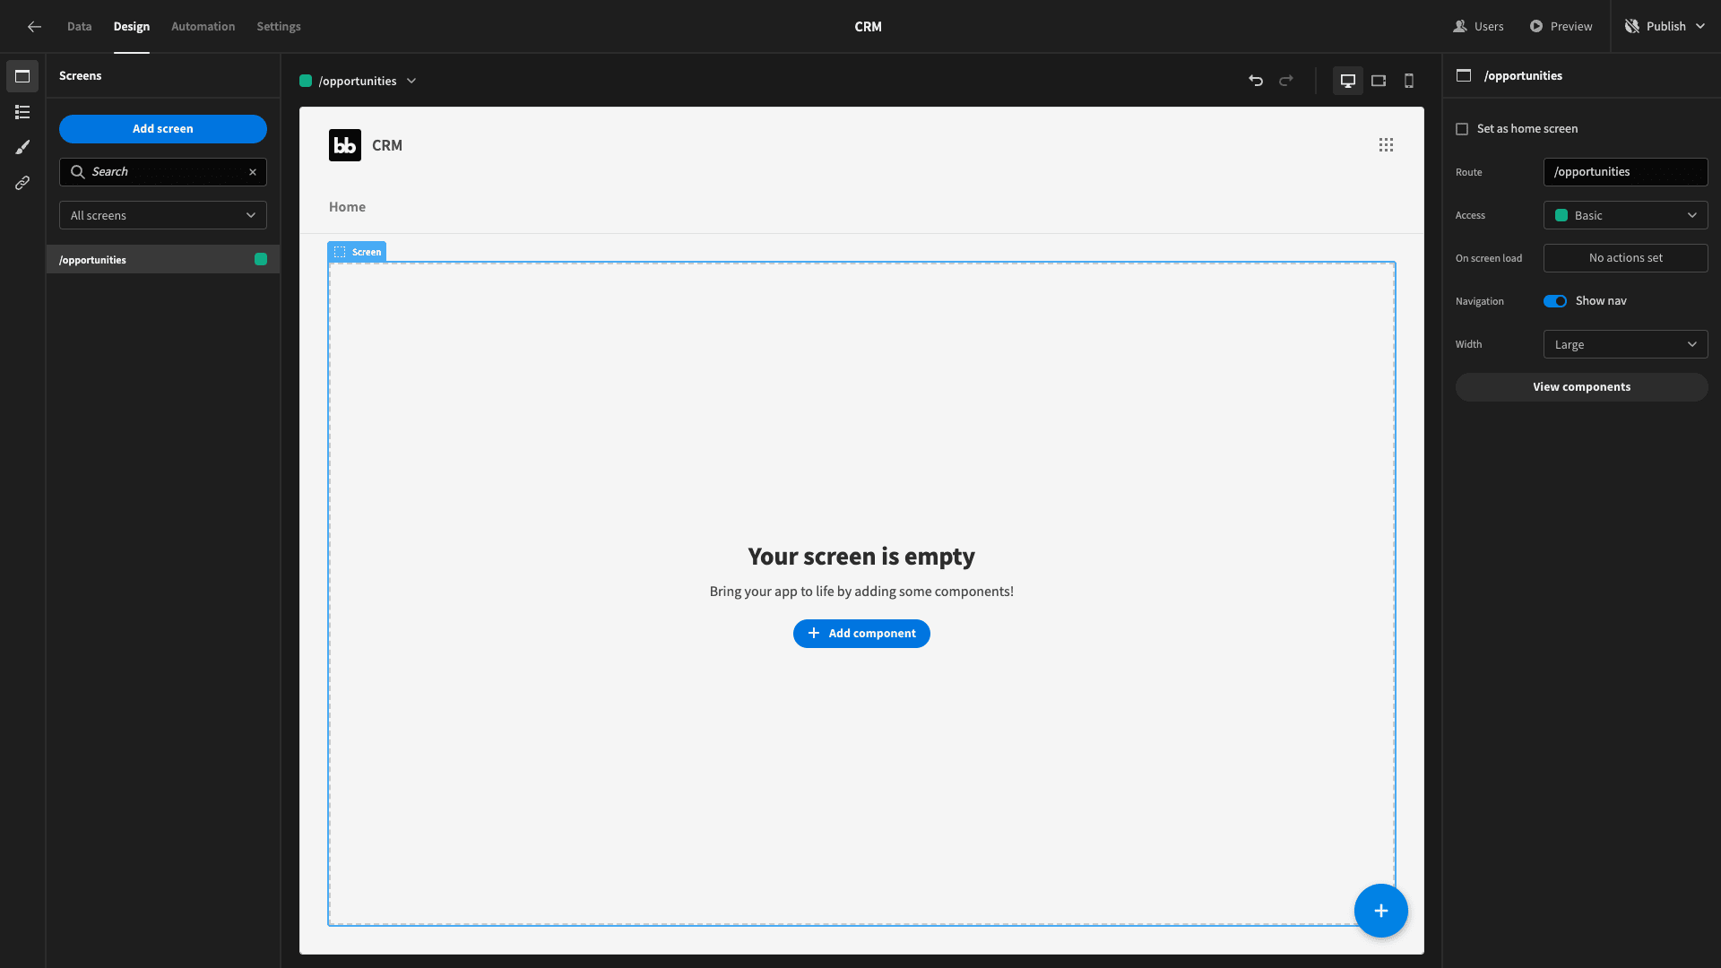Click the Add screen button
The width and height of the screenshot is (1721, 968).
coord(163,129)
